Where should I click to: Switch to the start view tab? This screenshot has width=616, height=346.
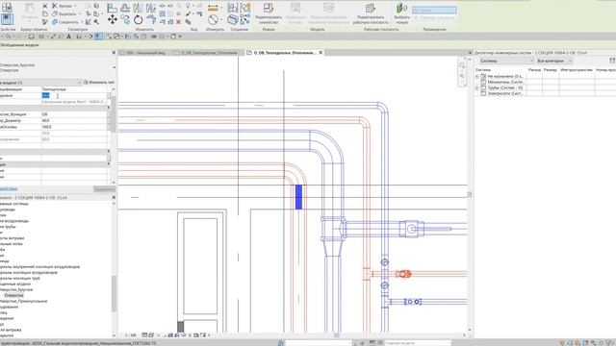click(145, 53)
